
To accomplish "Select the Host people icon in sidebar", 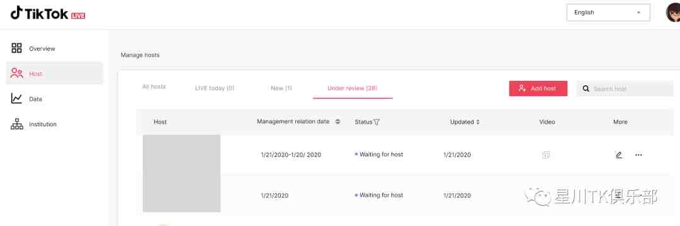I will [x=16, y=73].
